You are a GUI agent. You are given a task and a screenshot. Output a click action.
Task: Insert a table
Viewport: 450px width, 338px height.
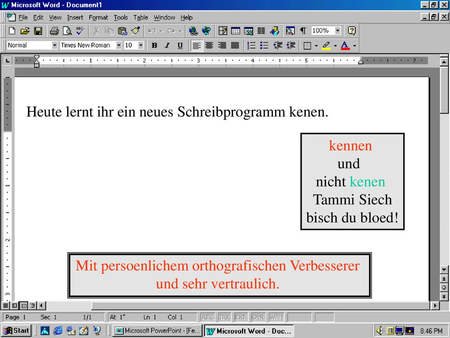236,30
